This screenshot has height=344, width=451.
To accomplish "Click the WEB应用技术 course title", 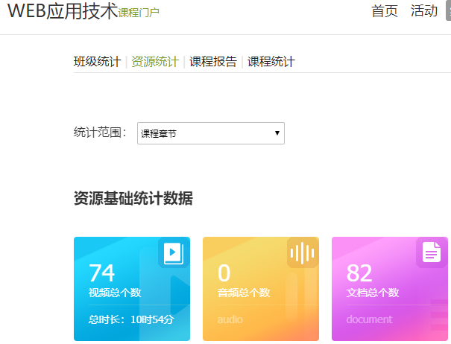I will click(63, 11).
